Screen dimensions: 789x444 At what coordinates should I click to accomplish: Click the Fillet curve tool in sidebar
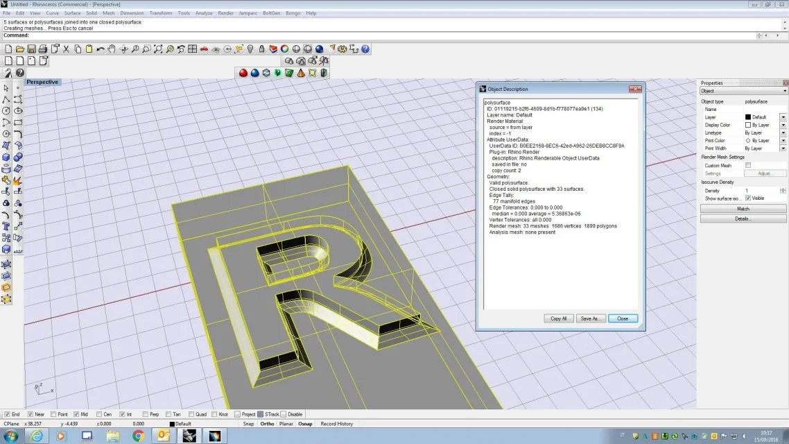tap(17, 134)
